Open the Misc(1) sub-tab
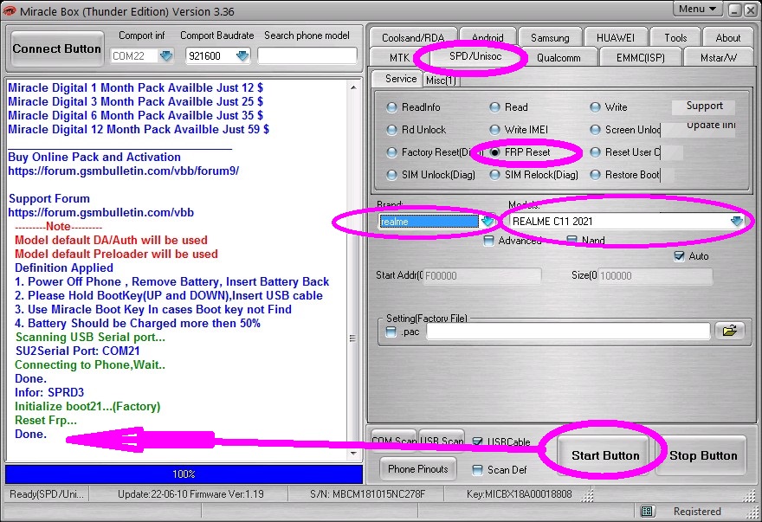This screenshot has height=522, width=762. 441,81
